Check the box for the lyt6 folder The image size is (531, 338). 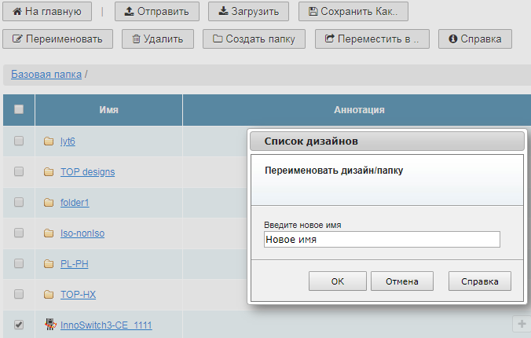coord(19,141)
